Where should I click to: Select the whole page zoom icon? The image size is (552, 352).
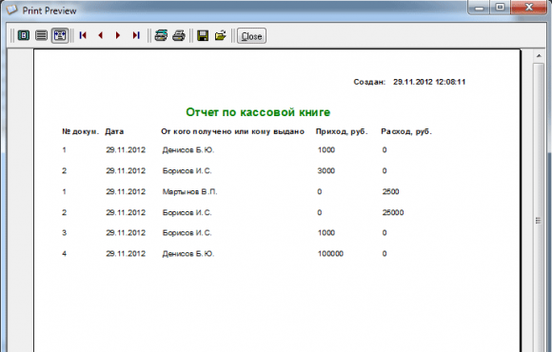point(24,35)
